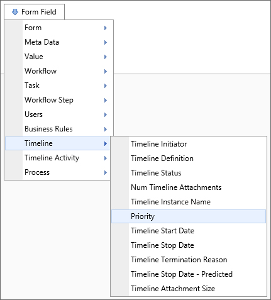
Task: Select Timeline Start Date
Action: click(189, 231)
